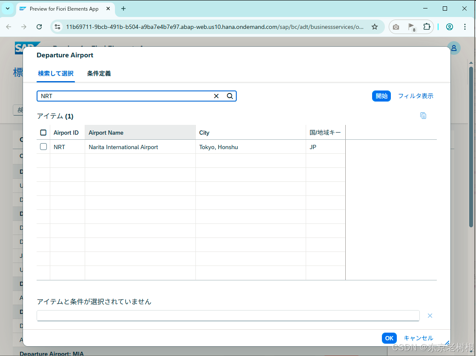The height and width of the screenshot is (356, 476).
Task: Click the search magnifier in the NRT field
Action: [x=230, y=96]
